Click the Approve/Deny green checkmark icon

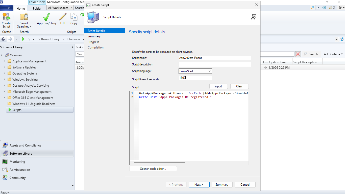pyautogui.click(x=47, y=17)
